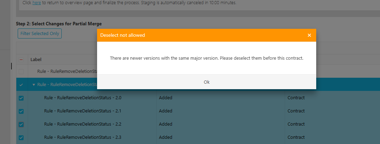
Task: Toggle the select-all checkbox in the table header
Action: (x=21, y=60)
